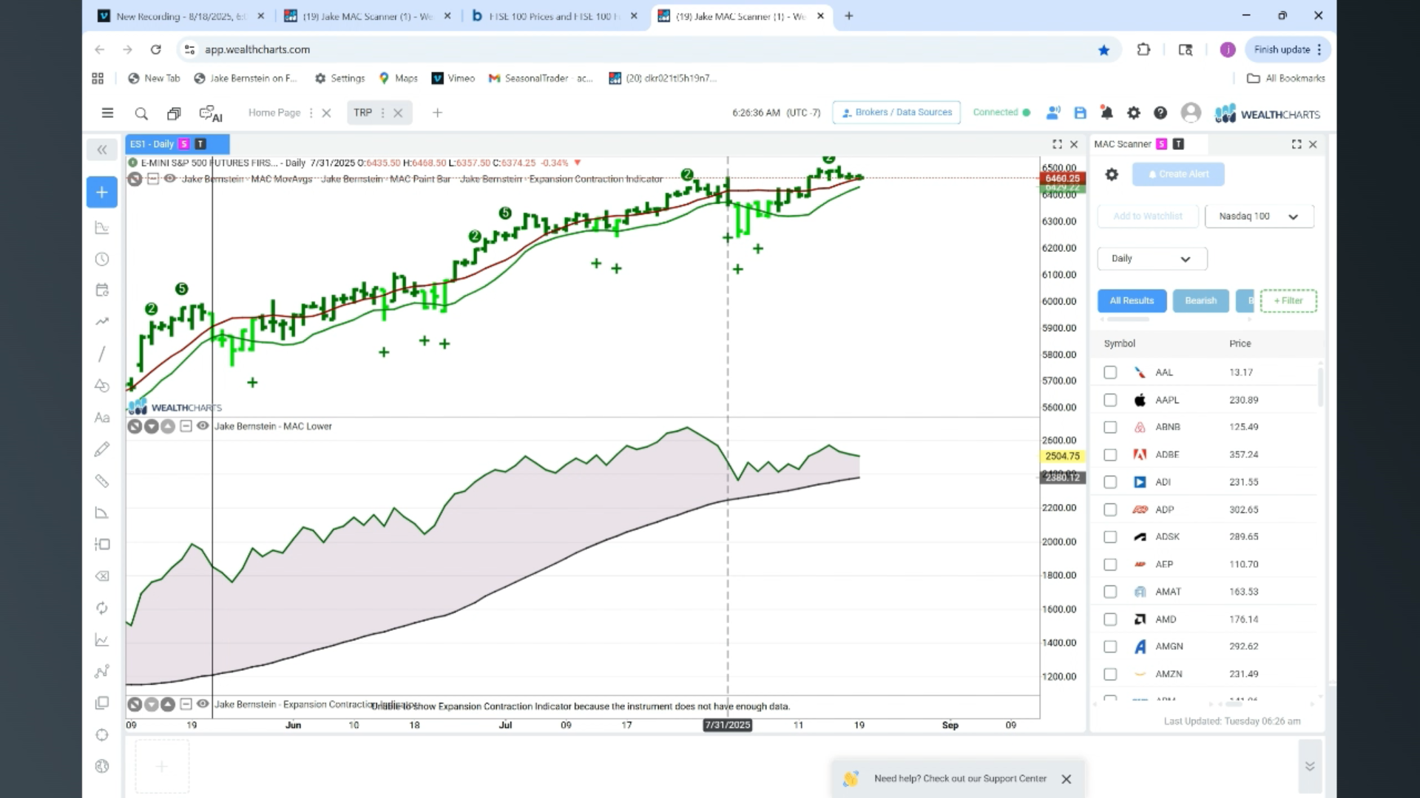The image size is (1420, 798).
Task: Toggle visibility eye of Expansion Contraction indicator pane
Action: [x=203, y=704]
